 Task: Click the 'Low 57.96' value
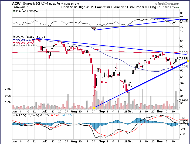click(102, 7)
